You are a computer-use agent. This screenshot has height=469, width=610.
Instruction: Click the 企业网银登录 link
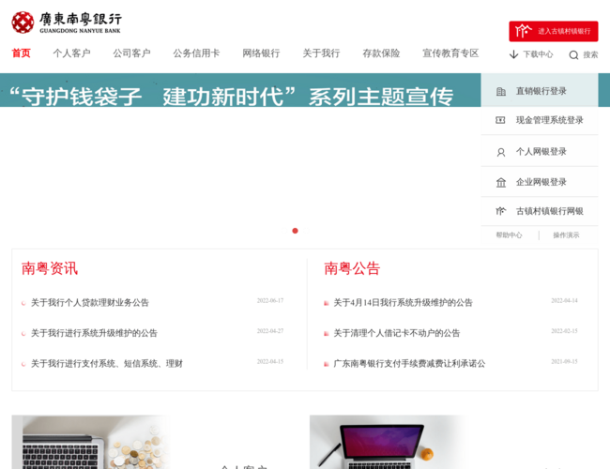coord(541,182)
